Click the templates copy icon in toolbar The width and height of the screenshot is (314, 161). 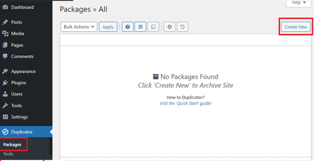click(x=153, y=27)
